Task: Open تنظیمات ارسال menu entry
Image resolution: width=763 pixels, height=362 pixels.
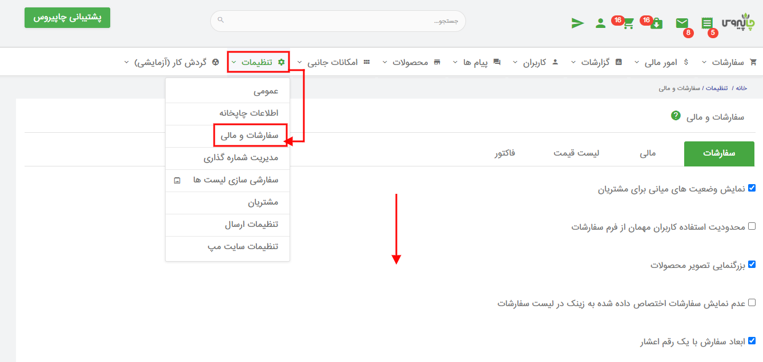Action: [x=227, y=225]
